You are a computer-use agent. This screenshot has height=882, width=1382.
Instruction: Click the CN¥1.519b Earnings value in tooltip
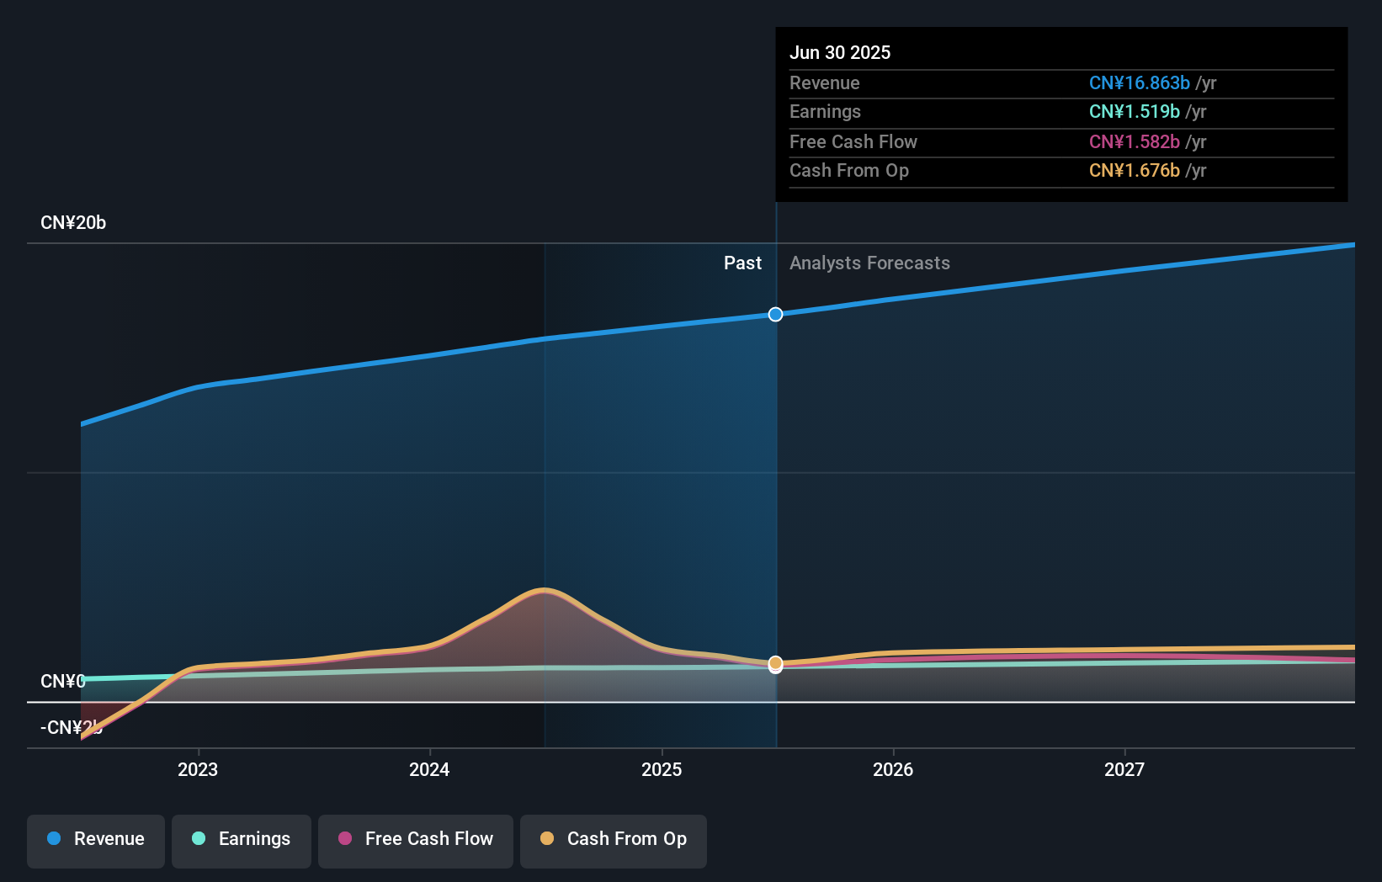click(x=1133, y=111)
